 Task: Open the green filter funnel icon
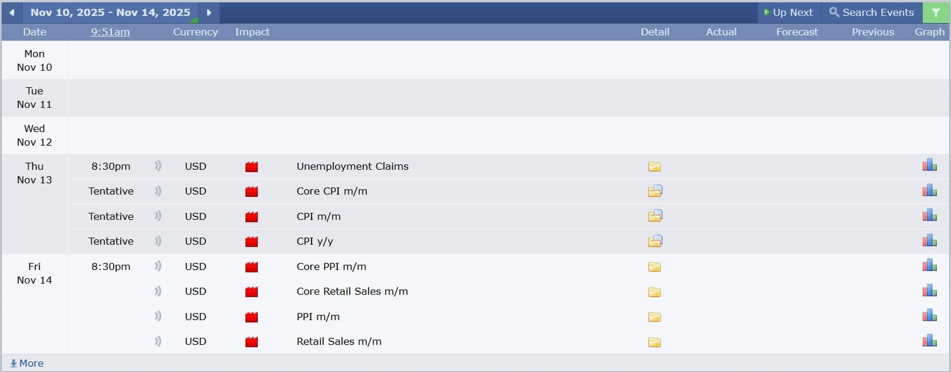click(x=936, y=12)
